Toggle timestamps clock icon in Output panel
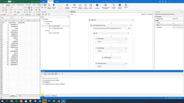 42,74
